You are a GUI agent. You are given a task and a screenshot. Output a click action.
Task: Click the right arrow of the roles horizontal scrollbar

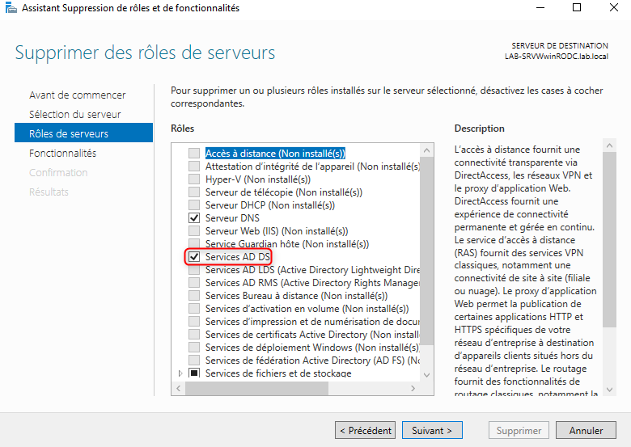coord(413,388)
